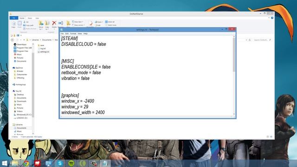Viewport: 297px width, 167px height.
Task: Open Notepad Help menu
Action: pos(85,33)
